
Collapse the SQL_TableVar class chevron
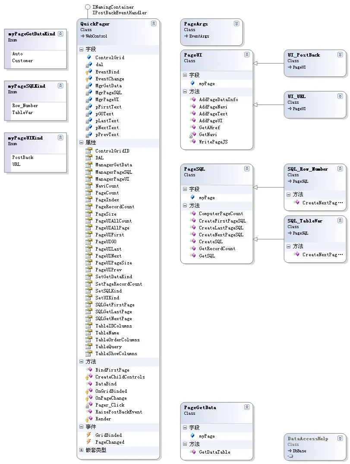point(340,220)
